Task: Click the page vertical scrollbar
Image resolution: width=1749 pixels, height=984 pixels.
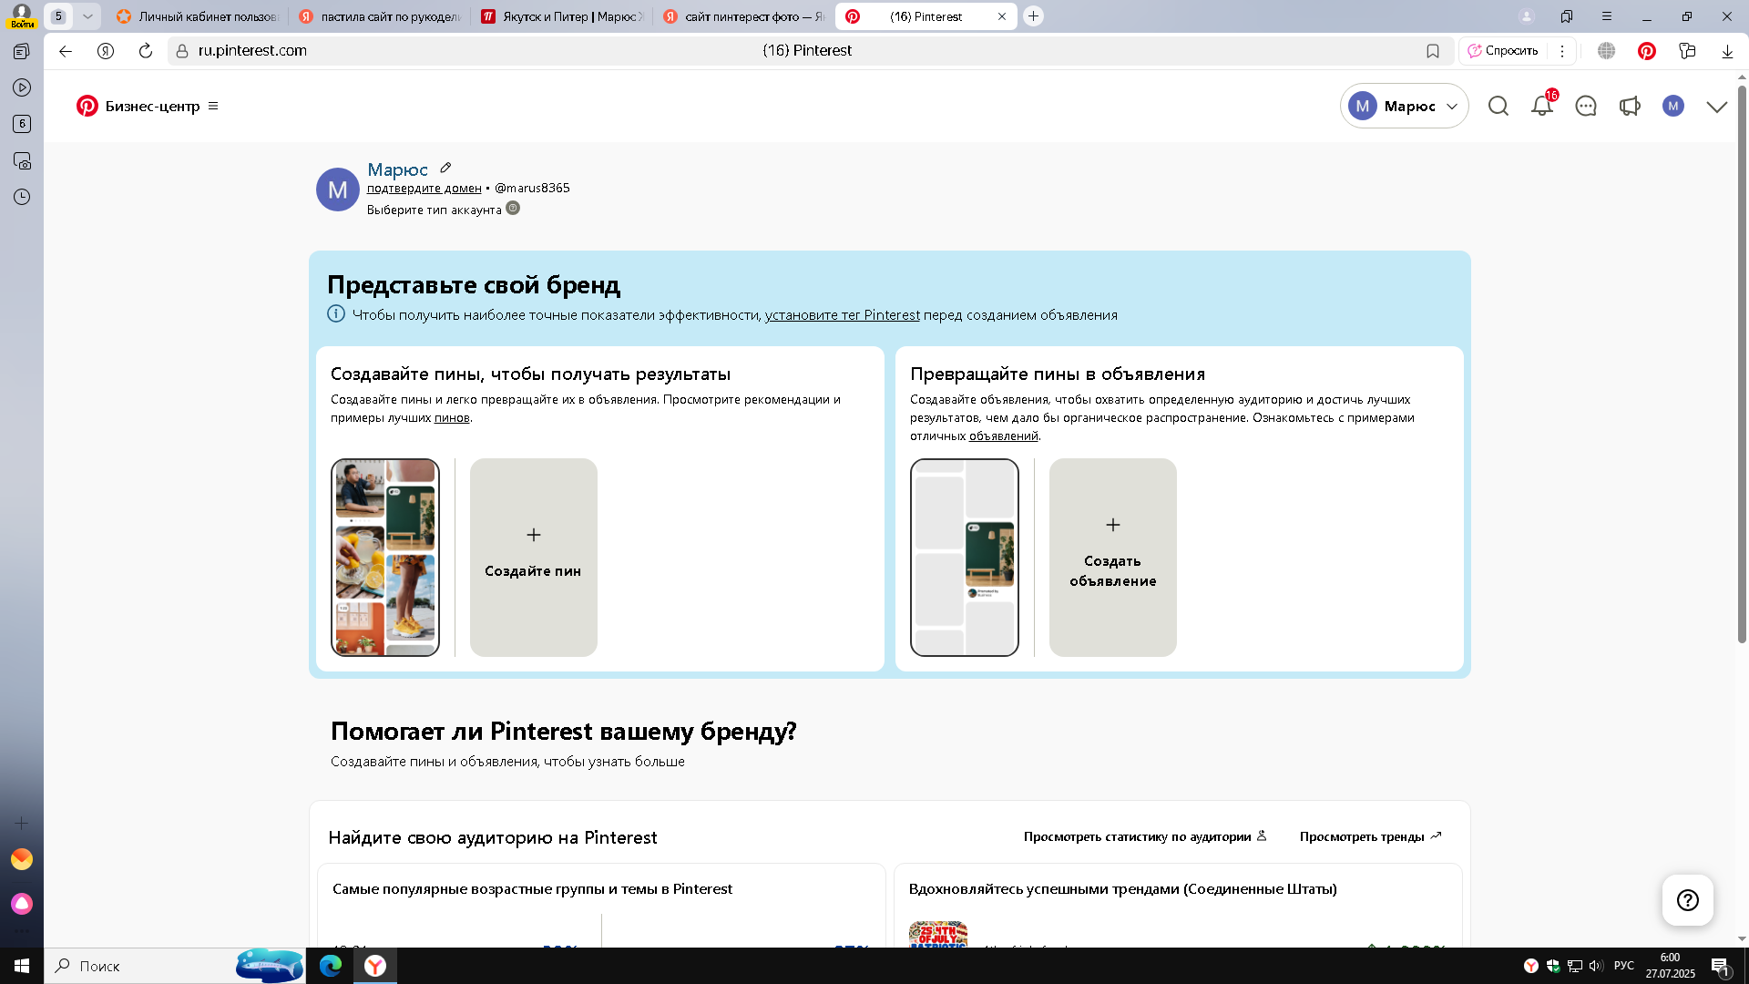Action: pos(1742,364)
